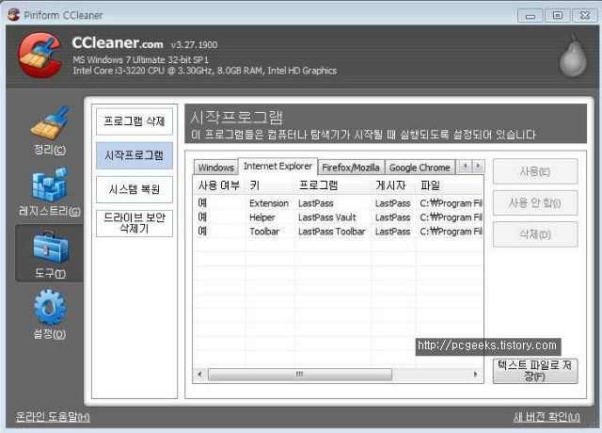The width and height of the screenshot is (602, 433).
Task: Select the Extension LastPass row
Action: click(x=338, y=203)
